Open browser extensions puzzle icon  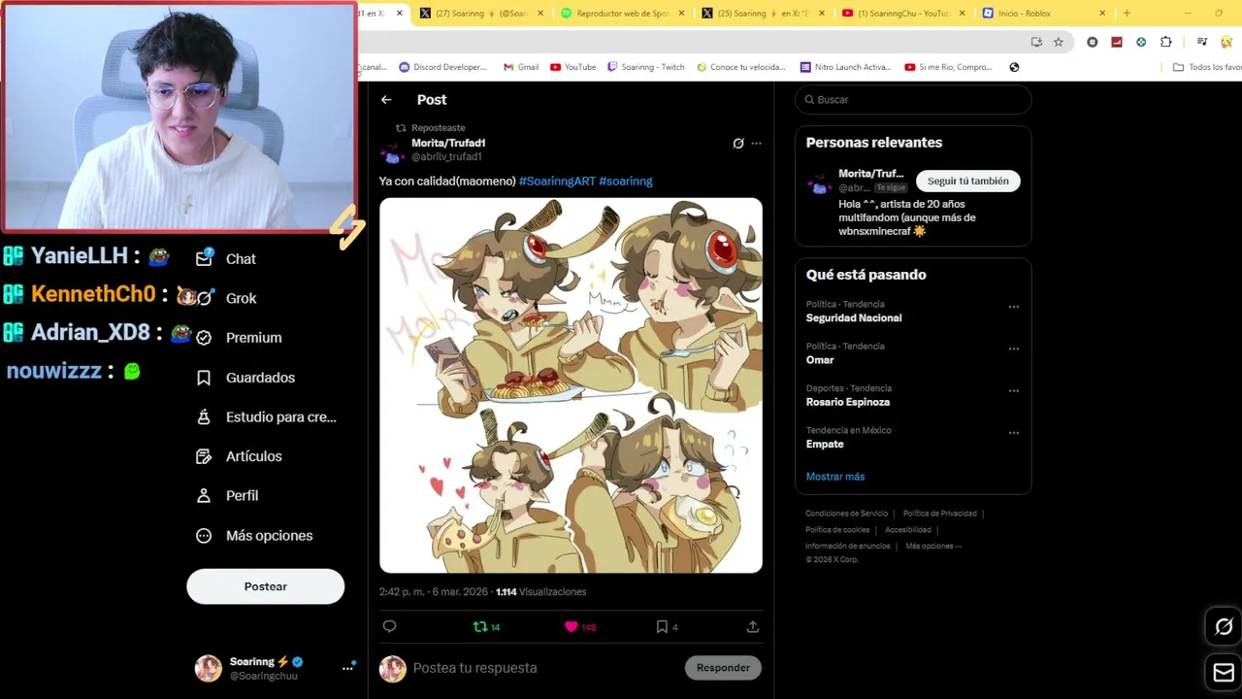coord(1165,42)
